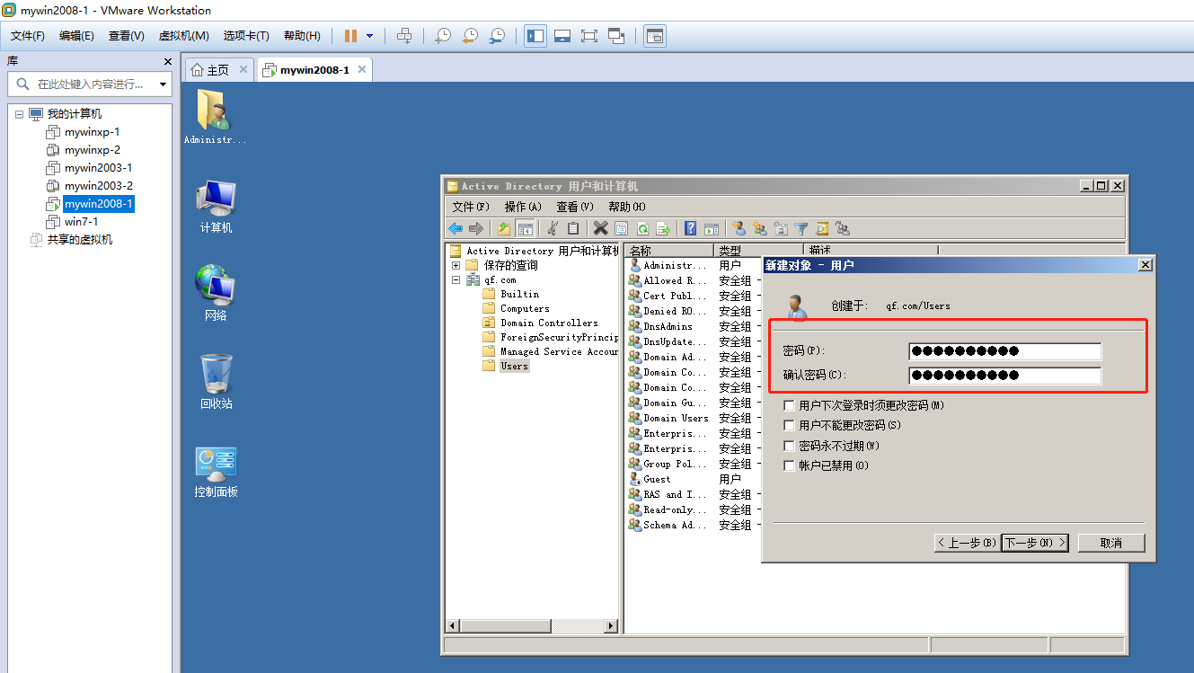Open the snapshot manager wrench-clock icon
This screenshot has height=673, width=1194.
coord(496,36)
